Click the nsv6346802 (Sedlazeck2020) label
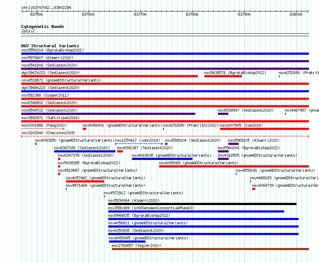The image size is (319, 263). pyautogui.click(x=49, y=103)
